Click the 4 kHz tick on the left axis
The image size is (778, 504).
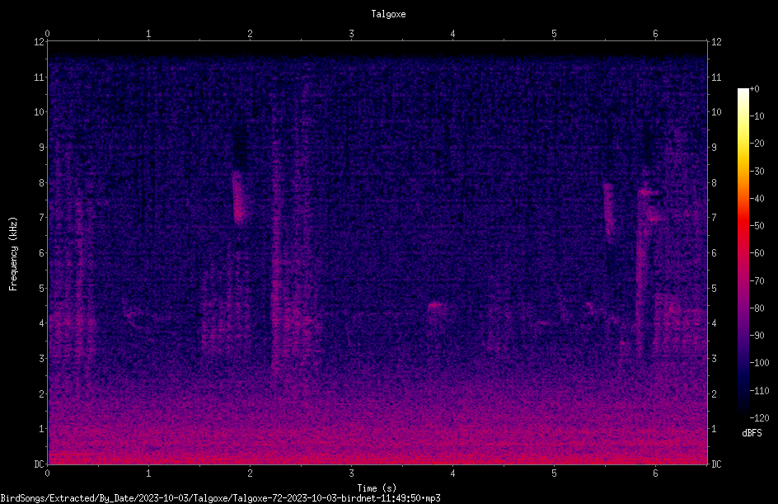pyautogui.click(x=42, y=323)
